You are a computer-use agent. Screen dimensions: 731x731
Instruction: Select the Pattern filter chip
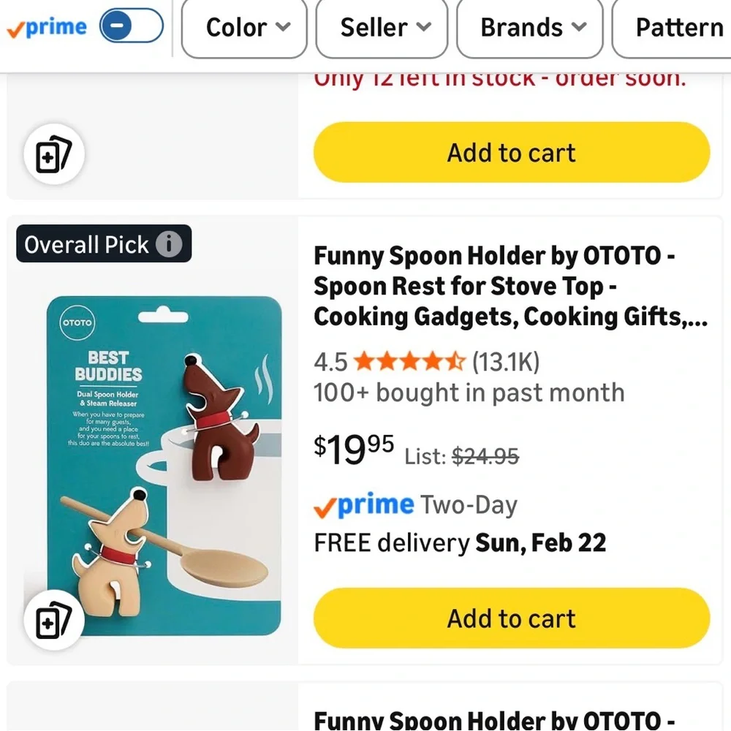[x=672, y=28]
